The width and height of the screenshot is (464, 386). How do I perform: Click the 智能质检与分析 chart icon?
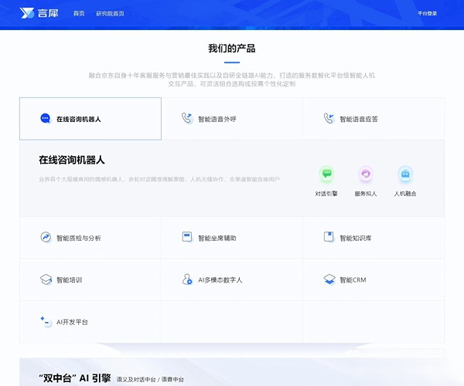point(46,237)
